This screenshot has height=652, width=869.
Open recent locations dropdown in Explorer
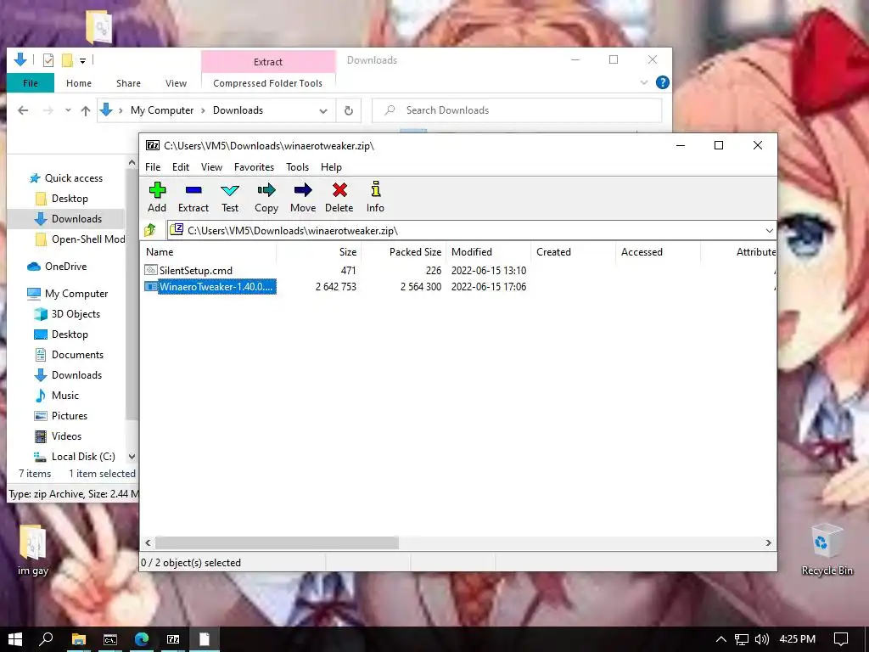pyautogui.click(x=68, y=110)
